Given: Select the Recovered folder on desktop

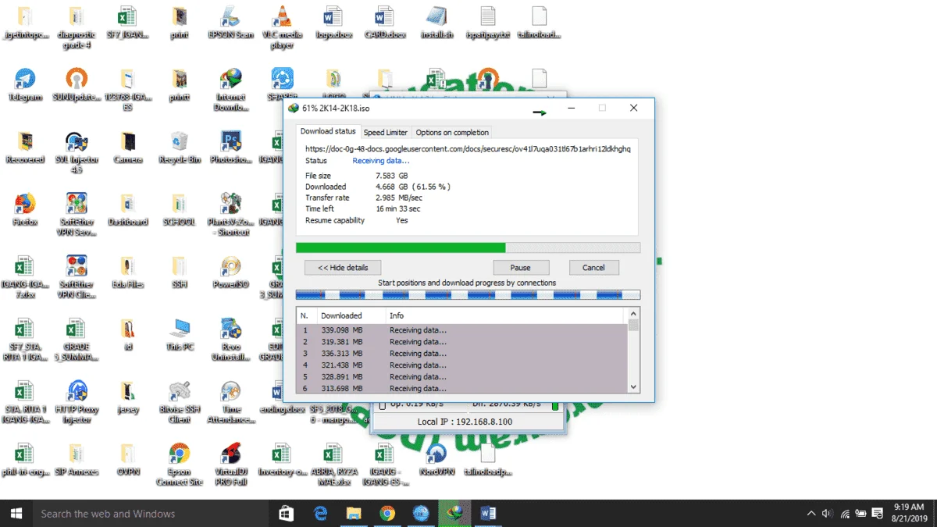Looking at the screenshot, I should pos(25,148).
